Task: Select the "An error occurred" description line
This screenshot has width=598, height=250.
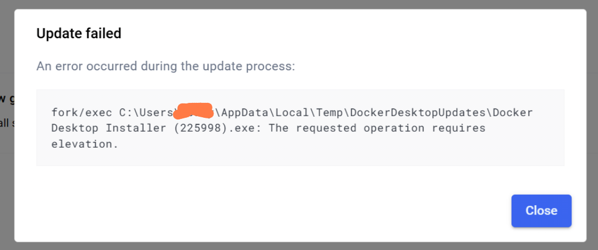Action: pos(166,66)
